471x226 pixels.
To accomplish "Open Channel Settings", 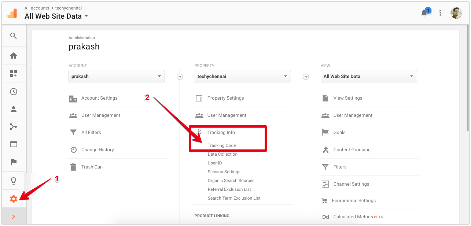I will pos(351,184).
